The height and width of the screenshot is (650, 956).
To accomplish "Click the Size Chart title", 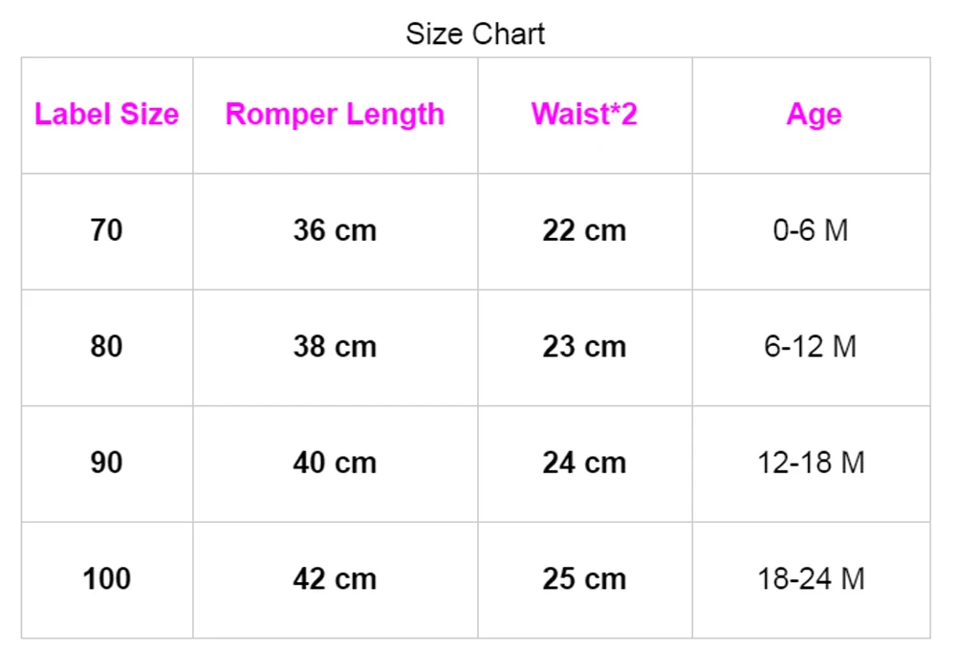I will tap(475, 34).
